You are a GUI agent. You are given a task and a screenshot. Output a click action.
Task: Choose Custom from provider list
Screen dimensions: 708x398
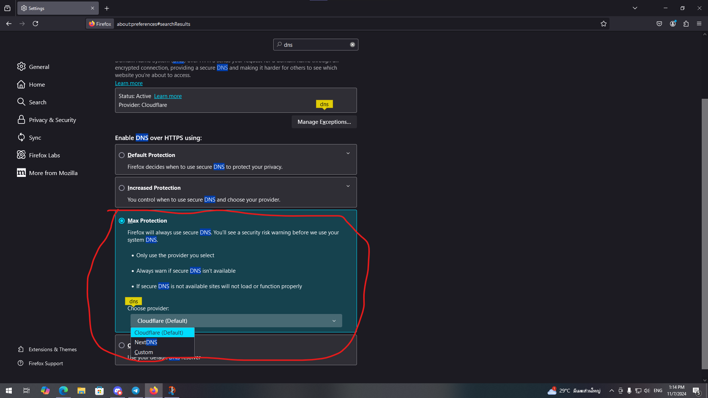pos(163,352)
